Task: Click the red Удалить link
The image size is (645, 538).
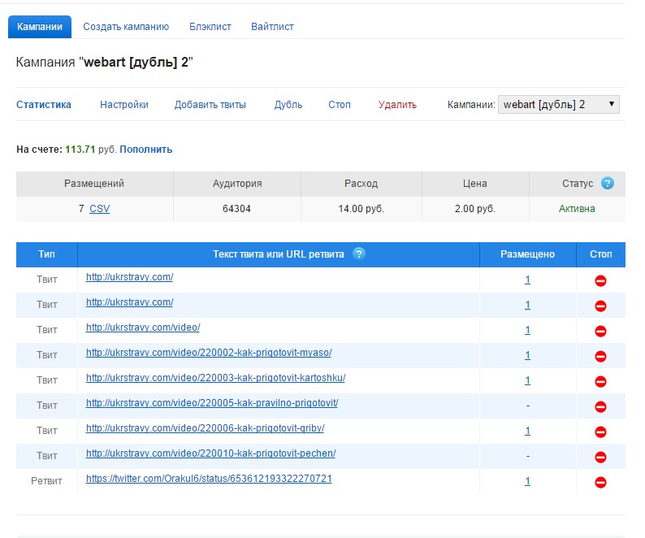Action: tap(397, 105)
